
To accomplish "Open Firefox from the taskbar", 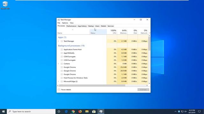I will (80, 111).
